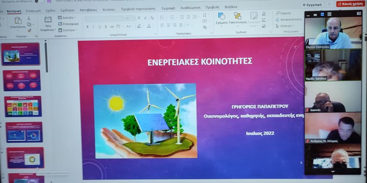Viewport: 367px width, 183px height.
Task: Open Layout (Διάταξη) dropdown
Action: click(67, 18)
